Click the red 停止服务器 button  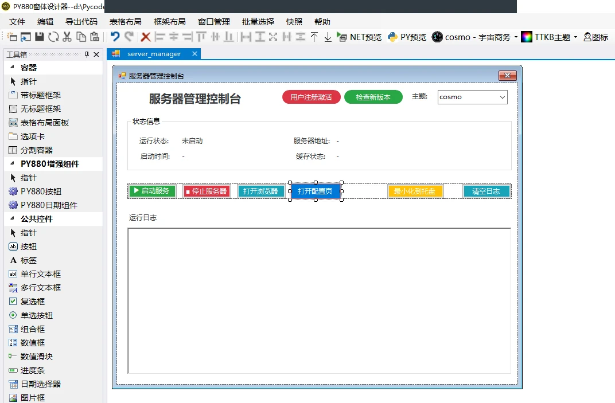[x=207, y=191]
